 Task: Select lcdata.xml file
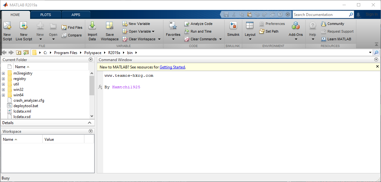[x=22, y=111]
